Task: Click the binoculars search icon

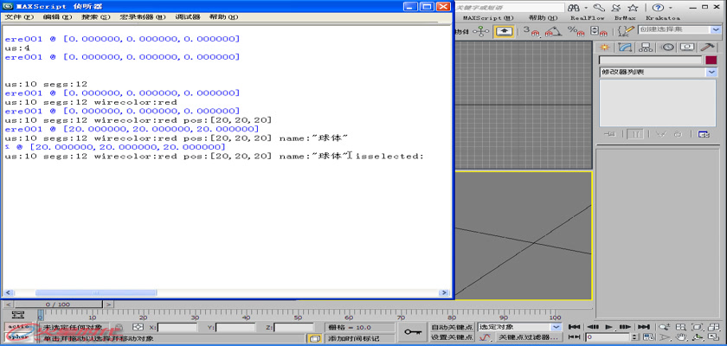Action: point(574,8)
